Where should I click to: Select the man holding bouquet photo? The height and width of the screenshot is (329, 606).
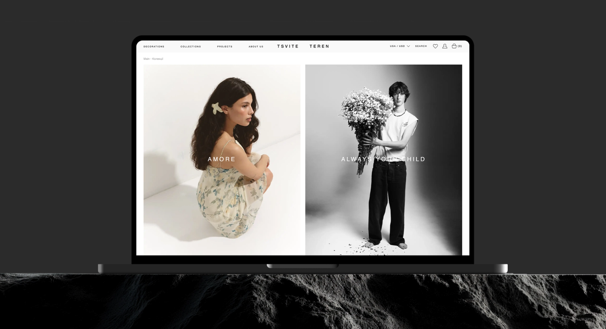[383, 160]
